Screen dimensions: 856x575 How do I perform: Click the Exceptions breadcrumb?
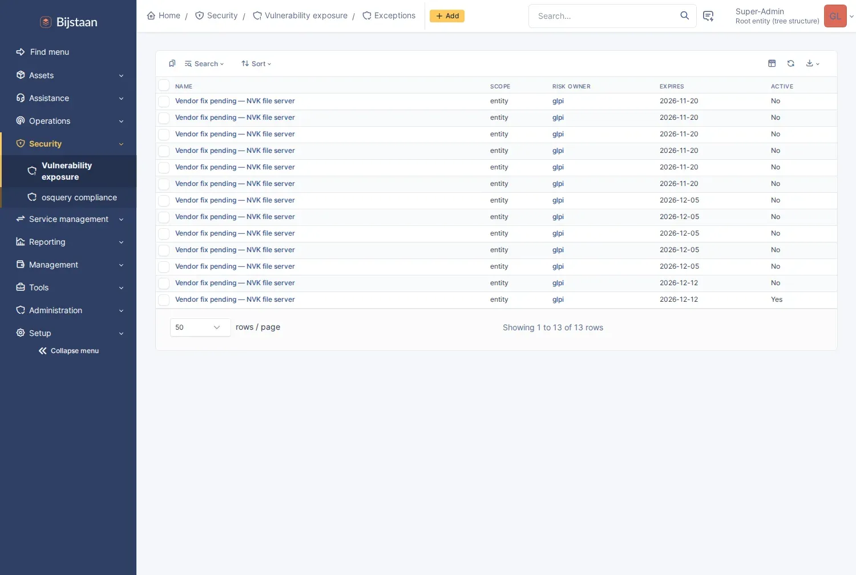pos(389,15)
